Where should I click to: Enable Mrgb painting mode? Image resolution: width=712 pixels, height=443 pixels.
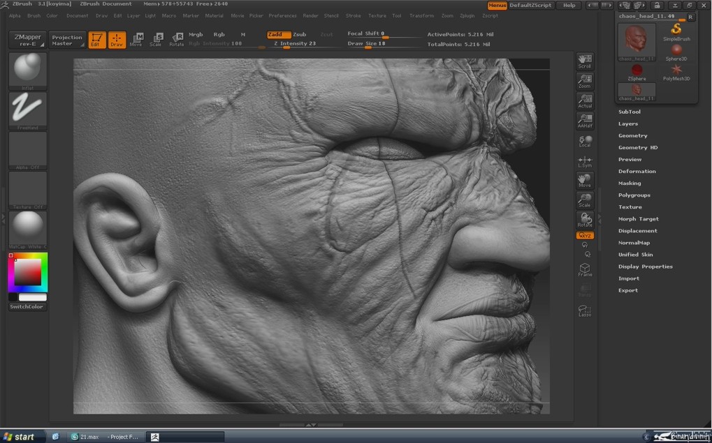196,34
